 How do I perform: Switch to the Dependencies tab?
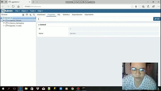tap(77, 15)
